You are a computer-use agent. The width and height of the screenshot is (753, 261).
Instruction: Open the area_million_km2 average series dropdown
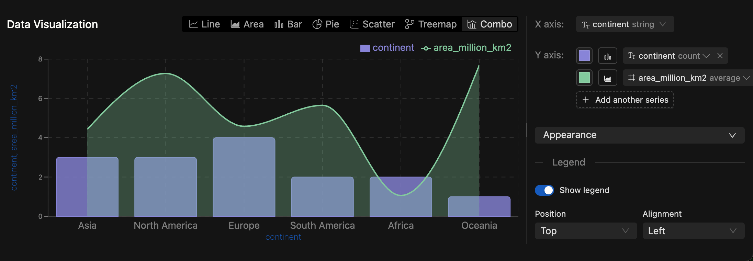point(688,78)
